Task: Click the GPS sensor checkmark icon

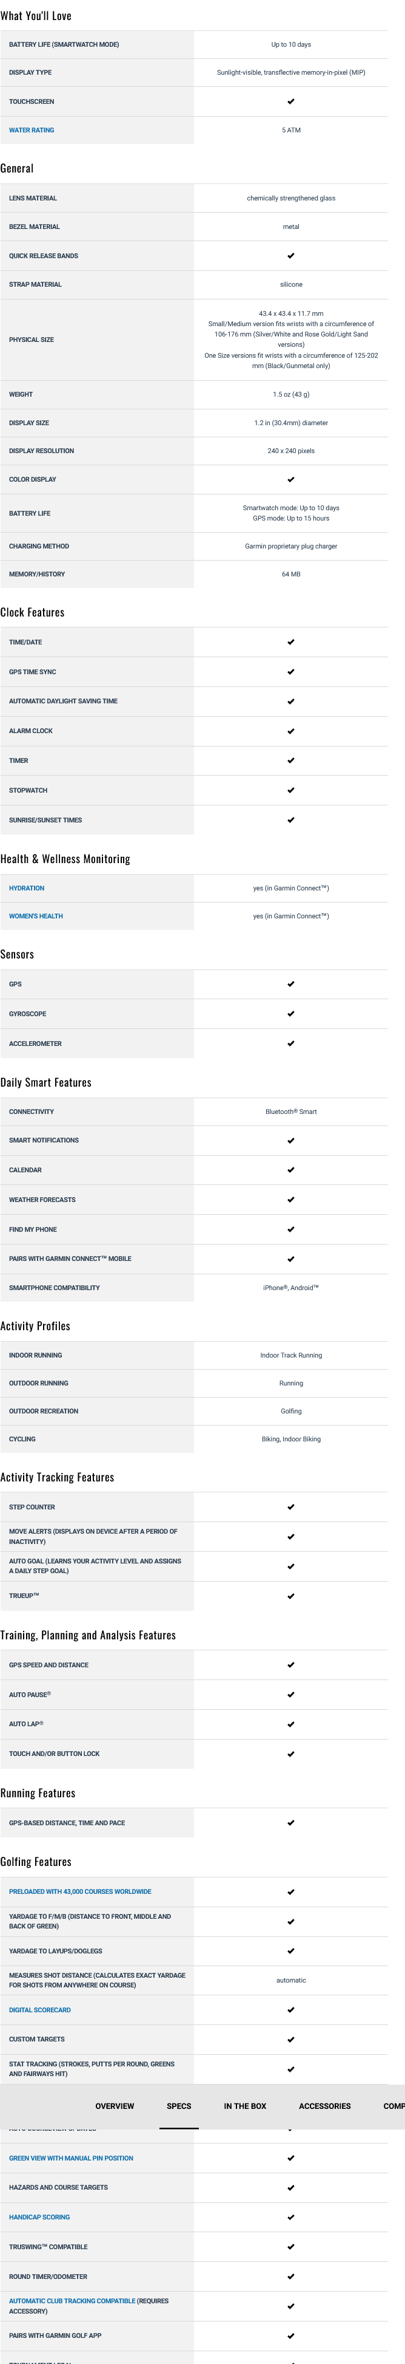Action: (290, 984)
